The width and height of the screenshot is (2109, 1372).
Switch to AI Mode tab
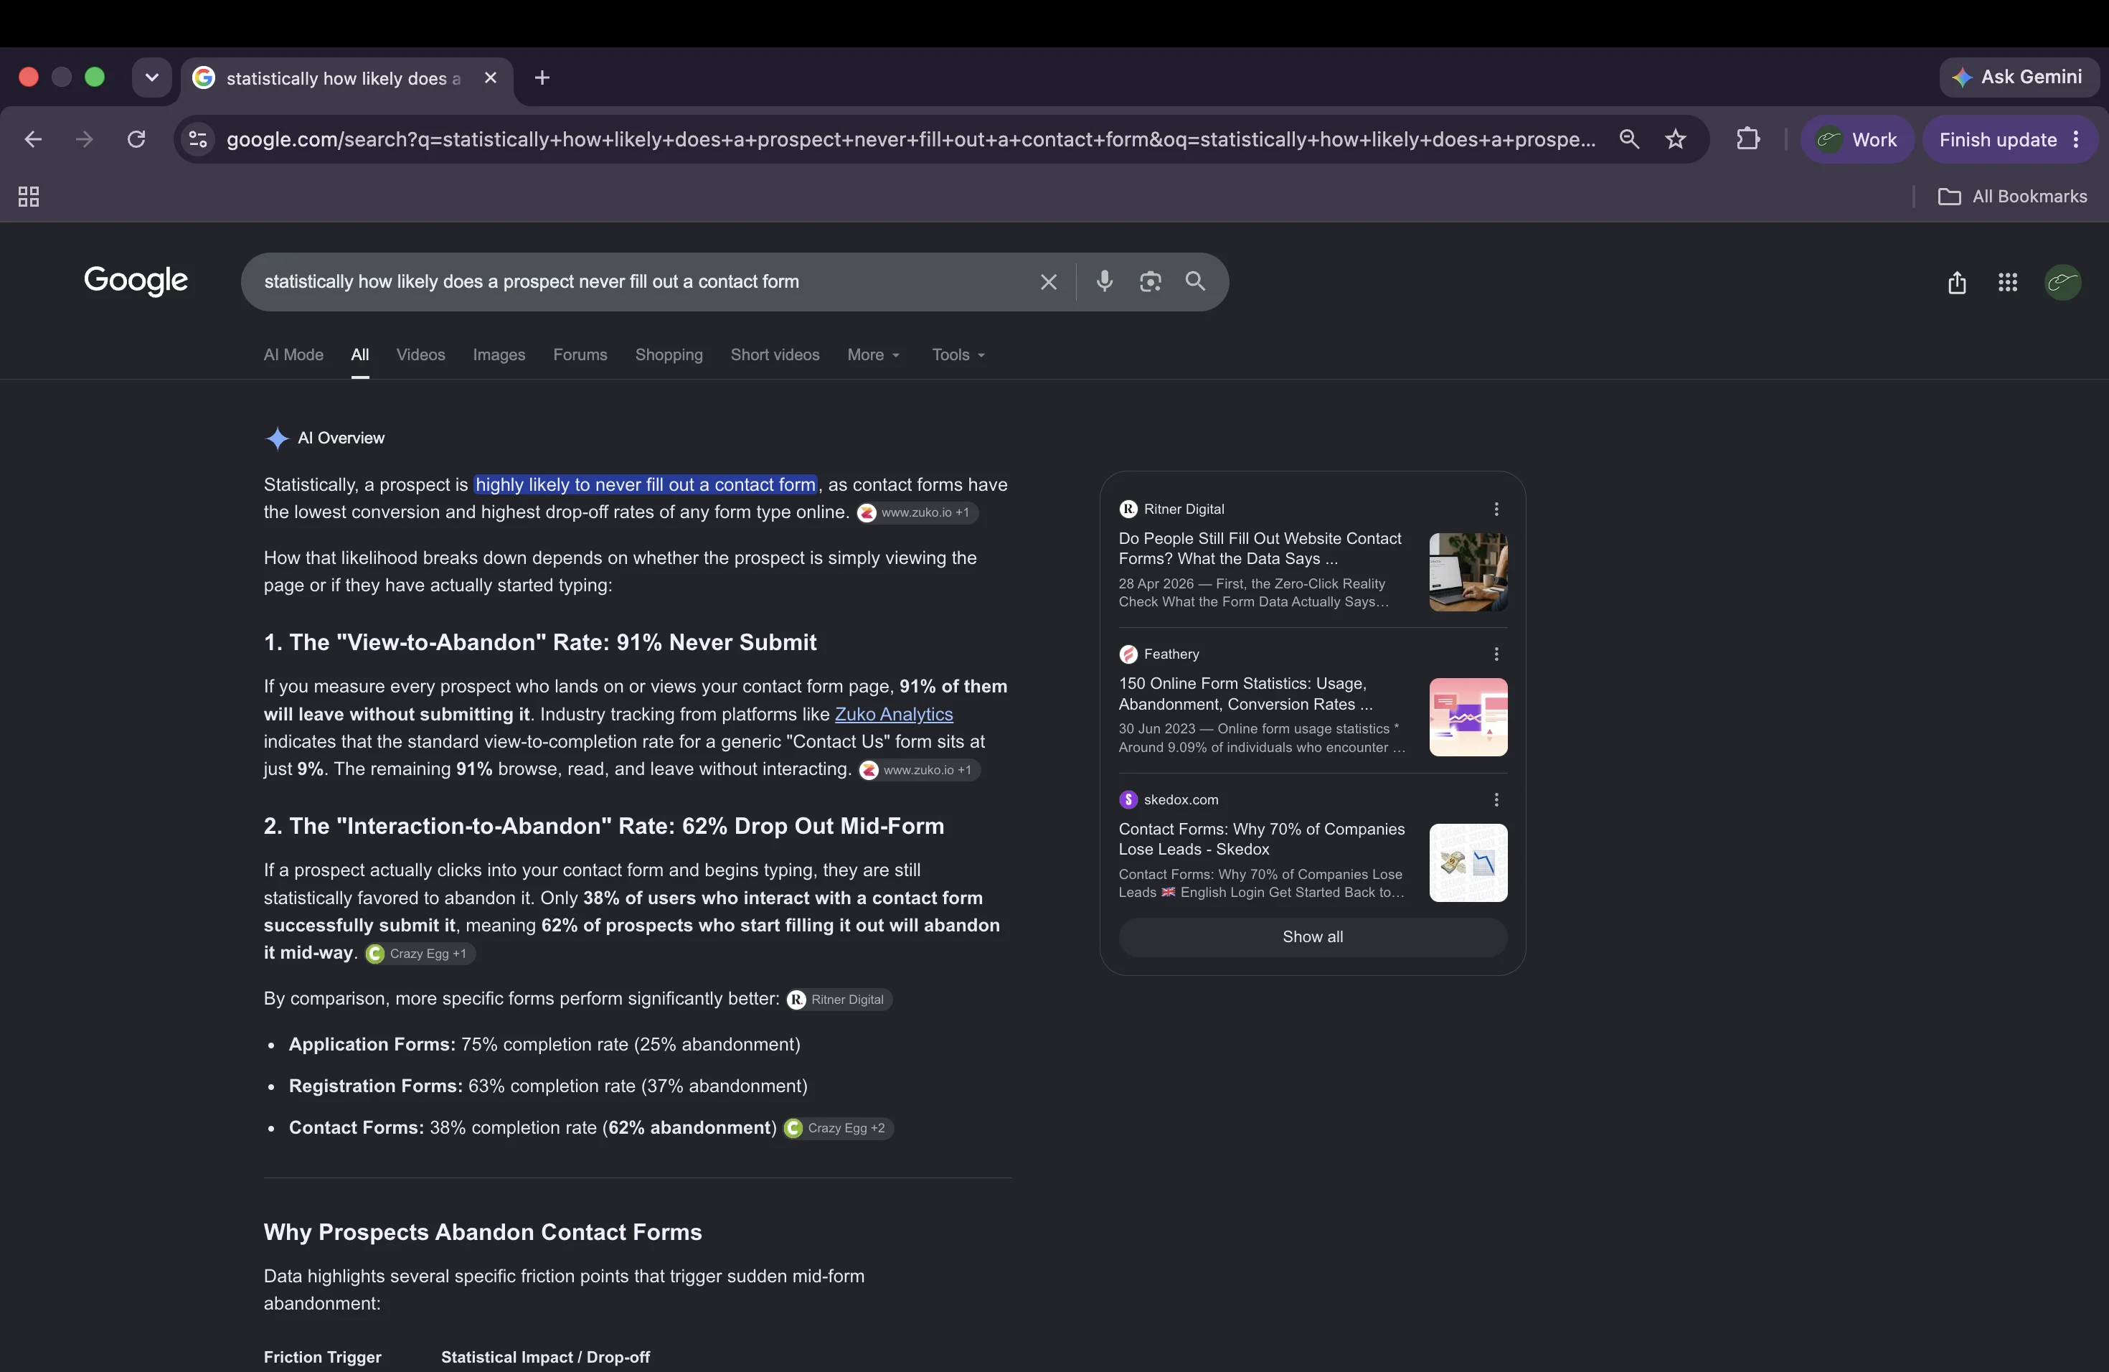(293, 354)
